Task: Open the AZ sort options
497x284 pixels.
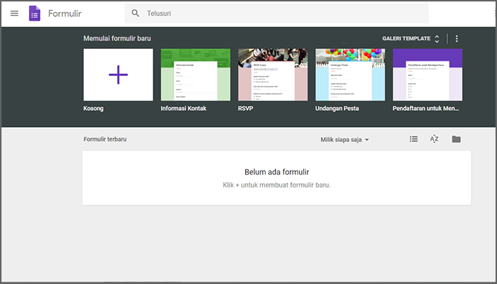Action: (435, 139)
